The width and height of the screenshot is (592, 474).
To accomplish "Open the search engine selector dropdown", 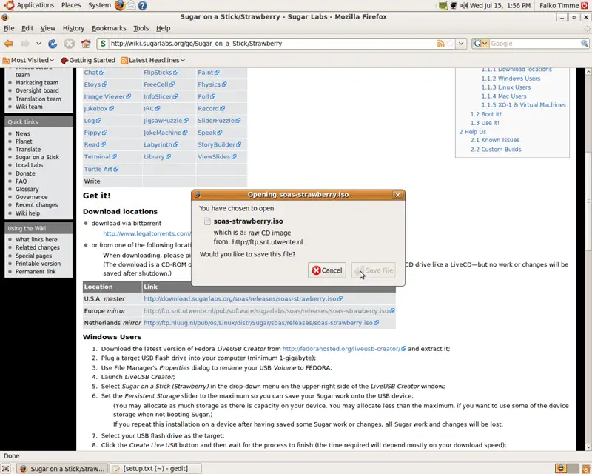I will 480,44.
